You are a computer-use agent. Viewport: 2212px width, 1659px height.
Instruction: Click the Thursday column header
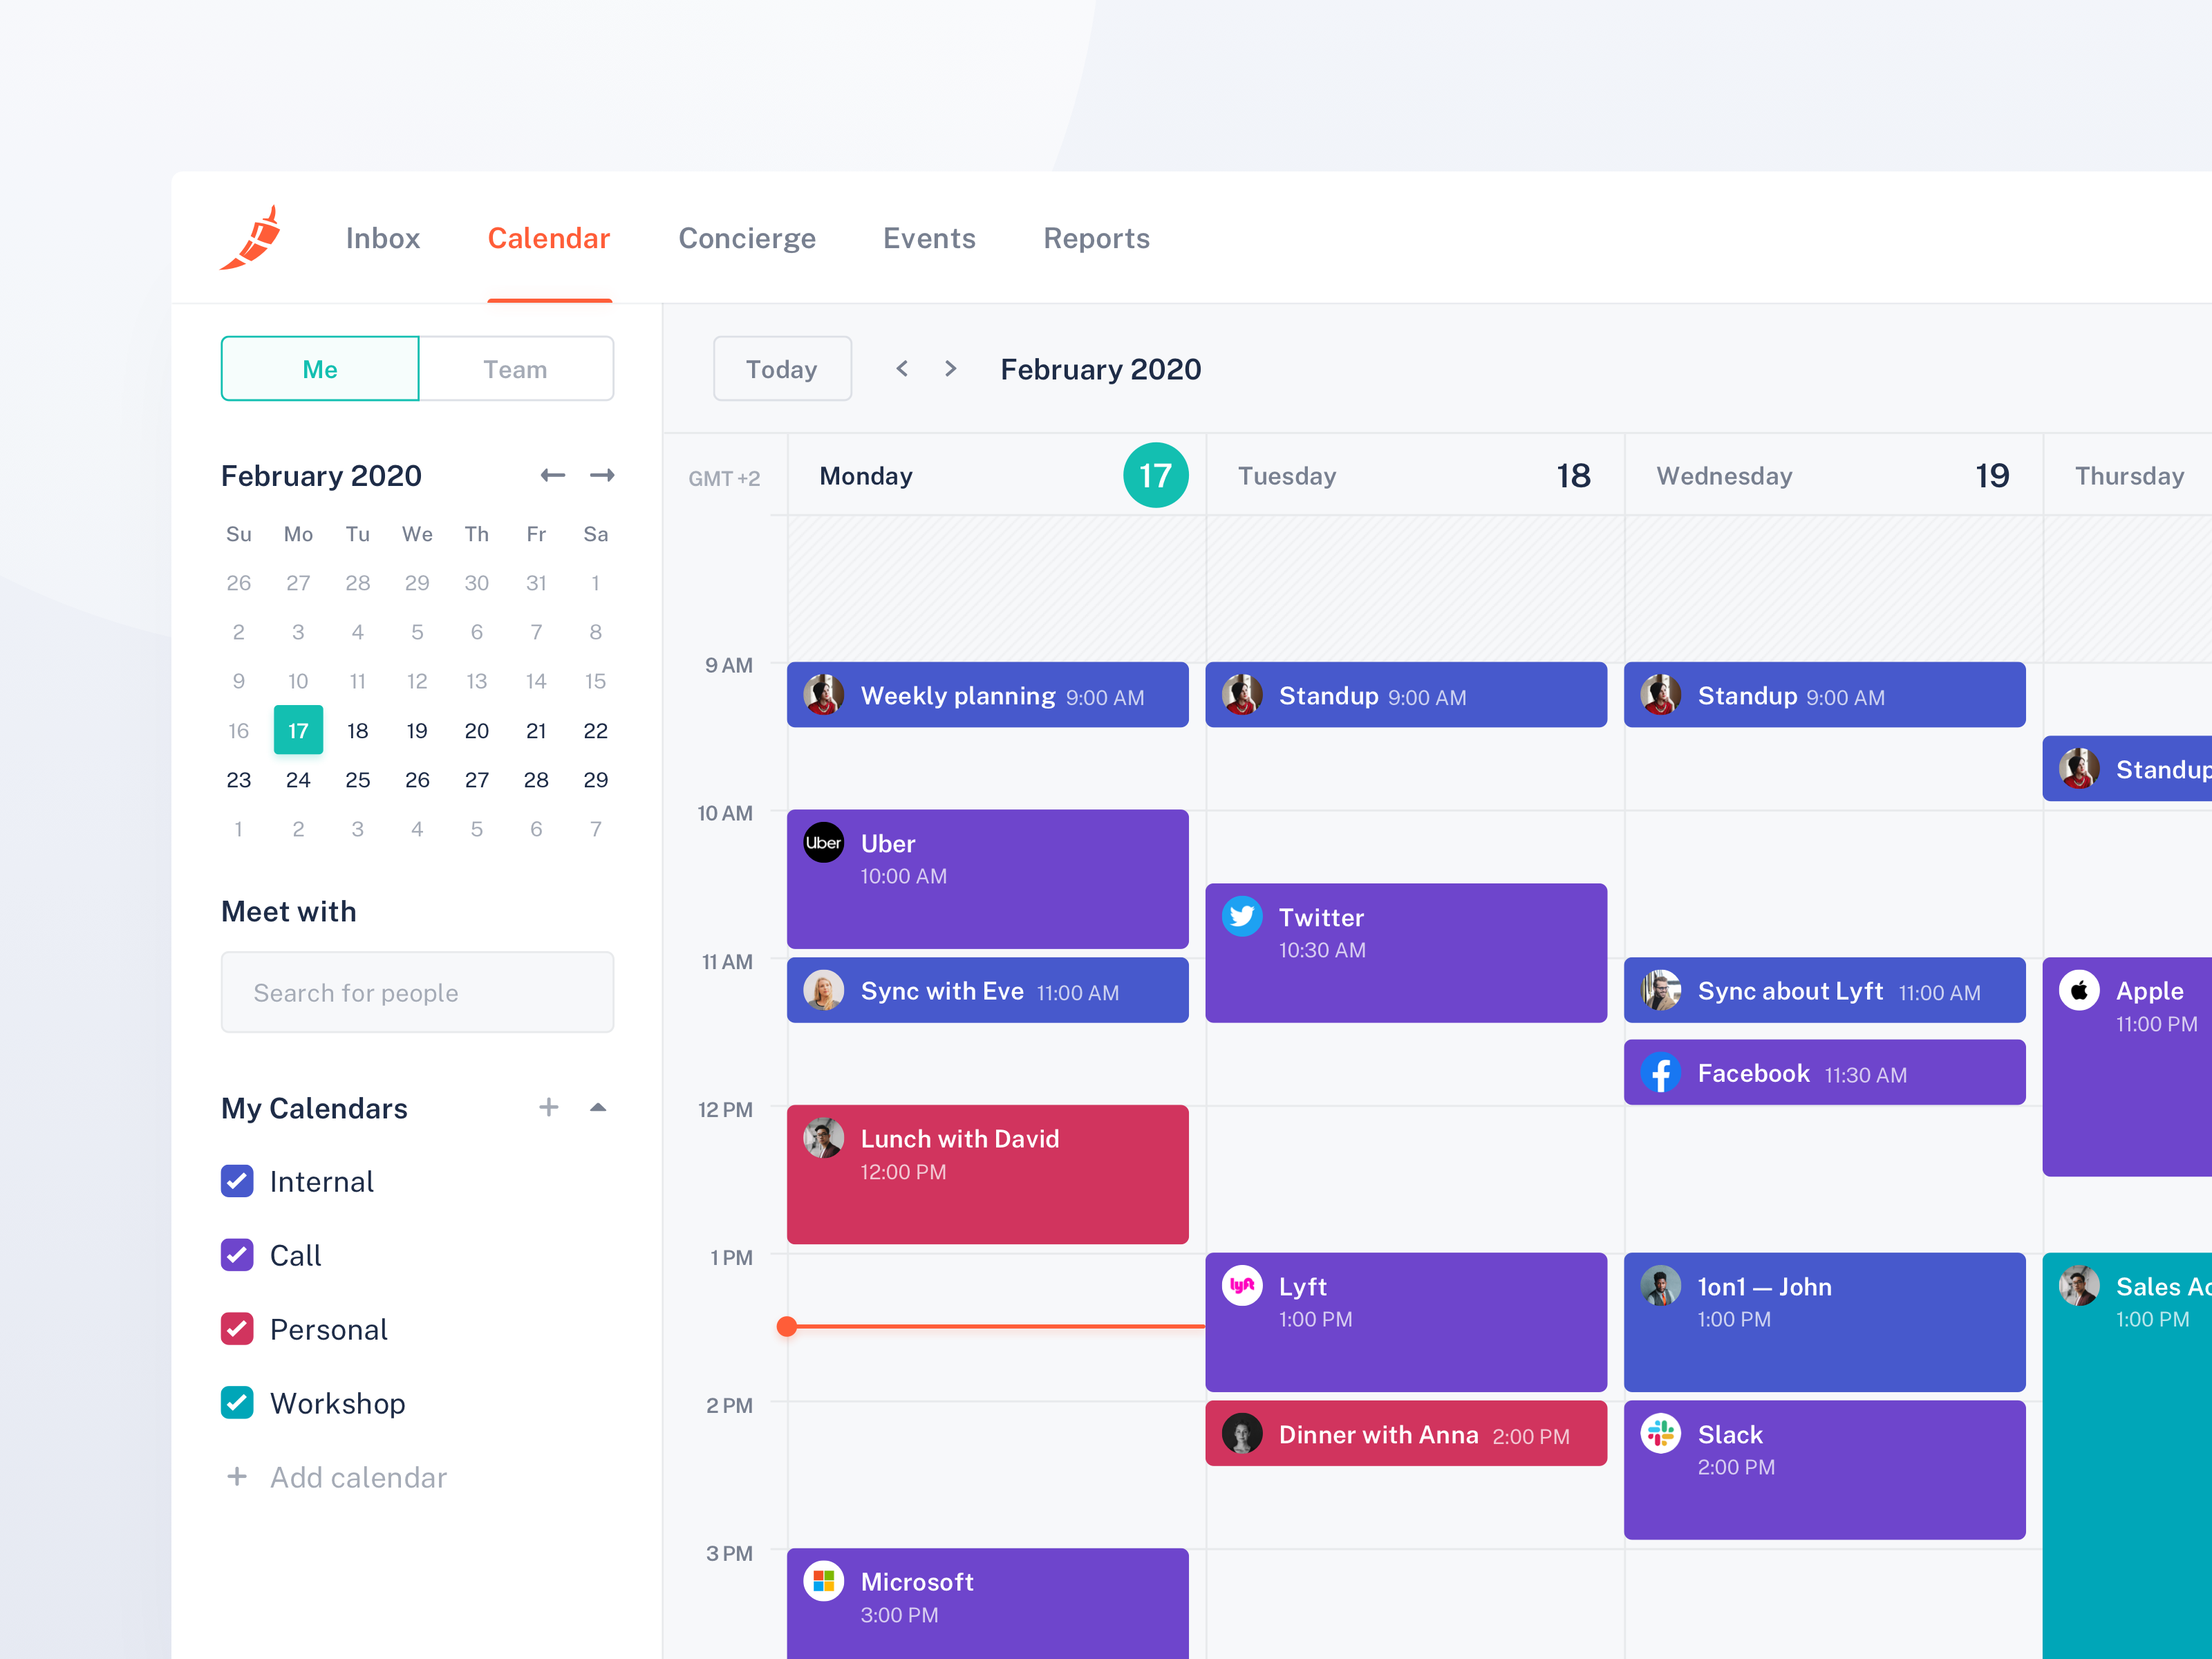point(2128,475)
